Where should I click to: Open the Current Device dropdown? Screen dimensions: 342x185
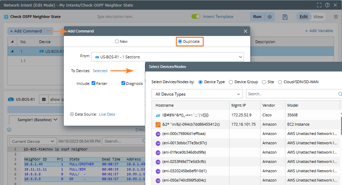coord(33,141)
